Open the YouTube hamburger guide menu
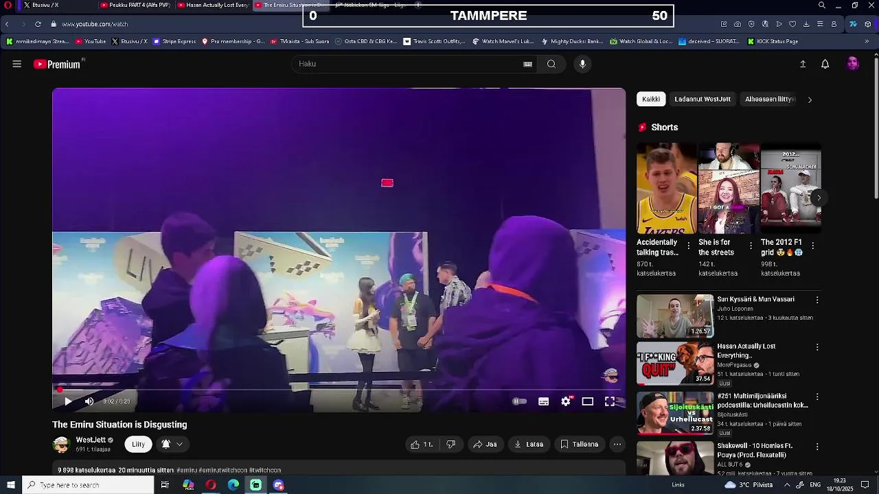The width and height of the screenshot is (879, 494). coord(17,64)
